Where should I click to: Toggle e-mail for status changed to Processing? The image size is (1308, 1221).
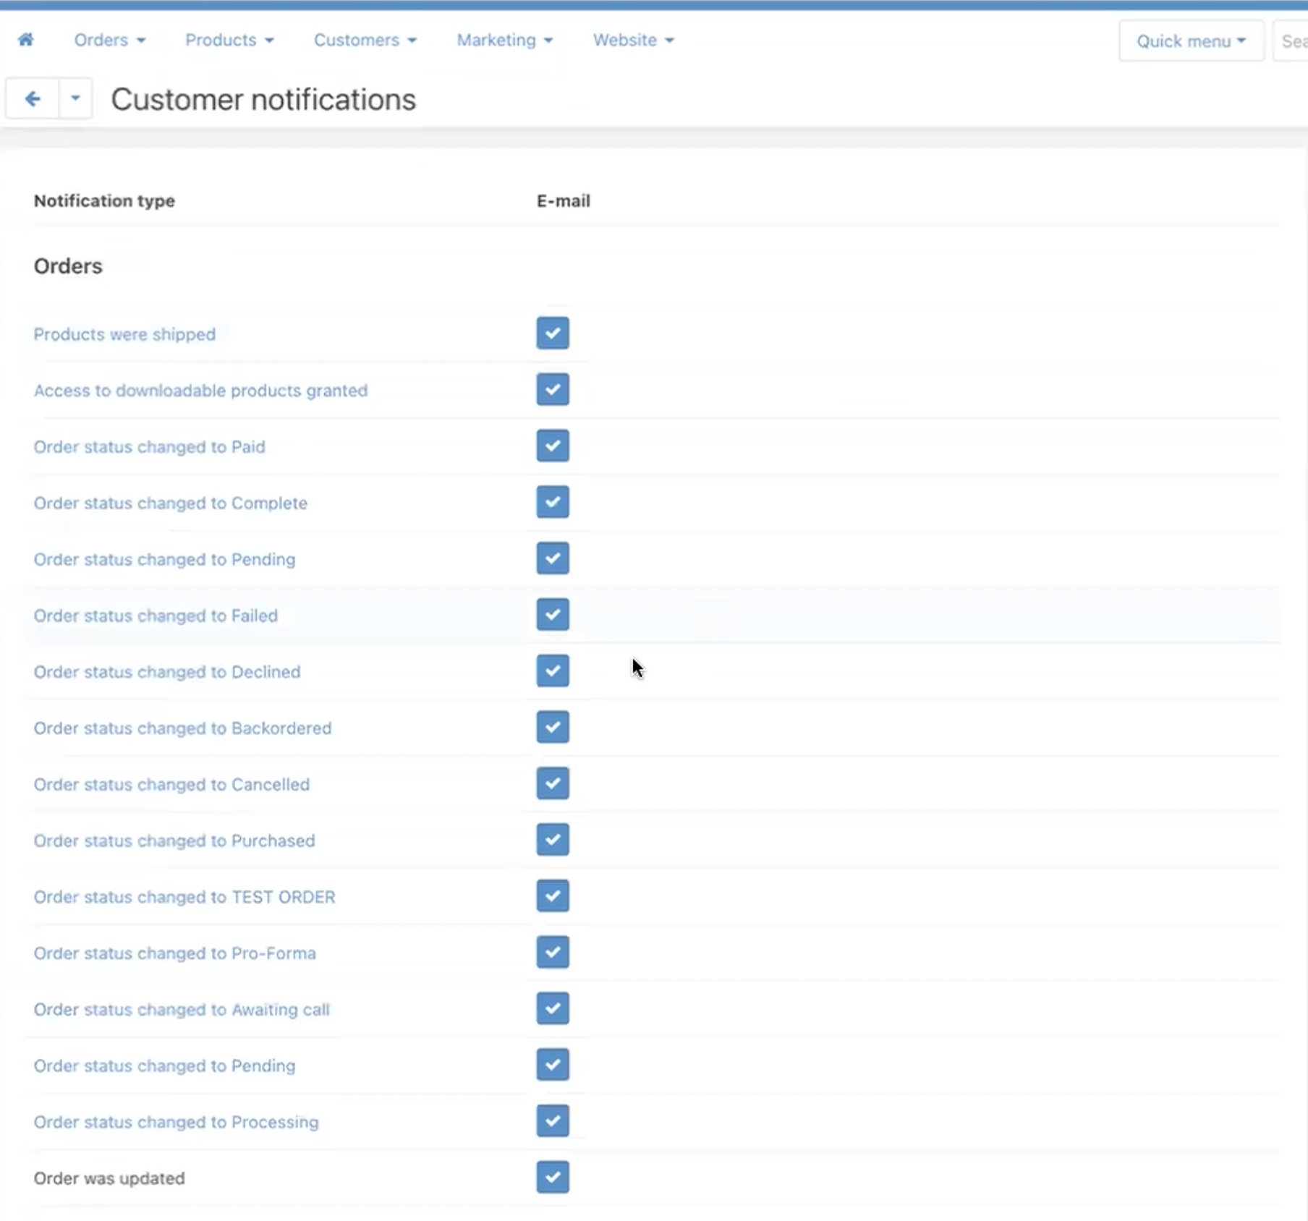[553, 1121]
